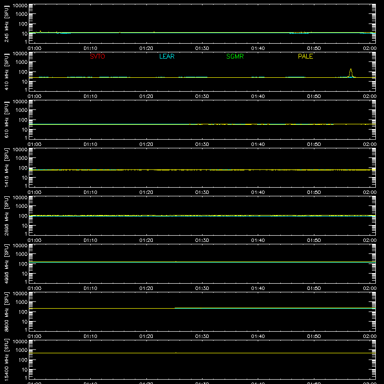This screenshot has height=384, width=384.
Task: Click 01:00 tick label under 410 MHz plot
Action: coord(35,96)
